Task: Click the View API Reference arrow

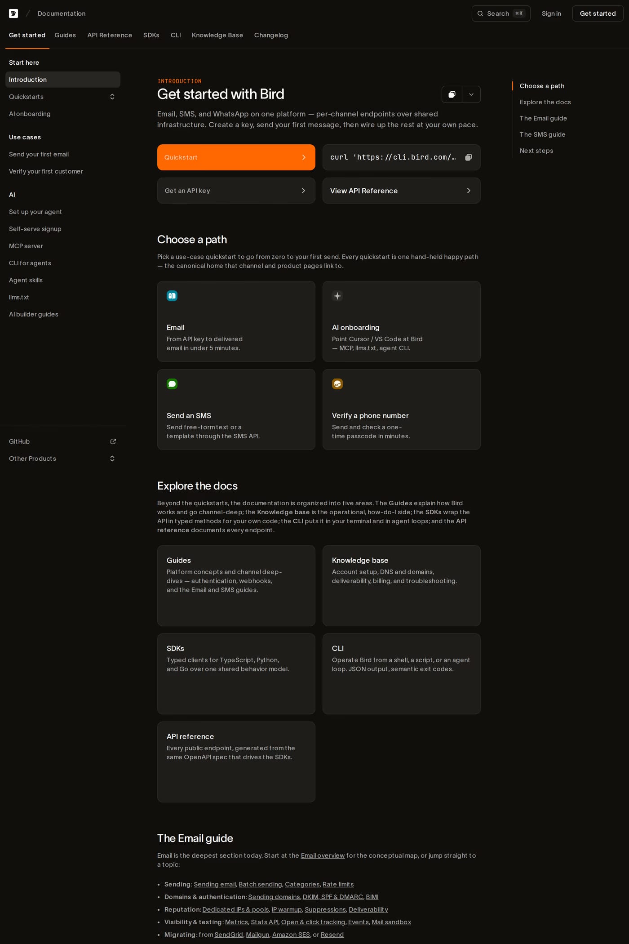Action: pyautogui.click(x=469, y=191)
